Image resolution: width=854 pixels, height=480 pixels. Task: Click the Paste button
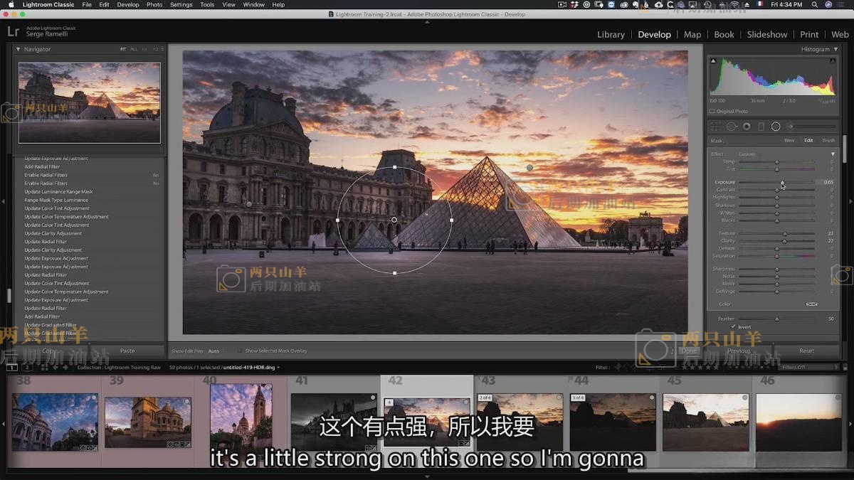pos(127,351)
